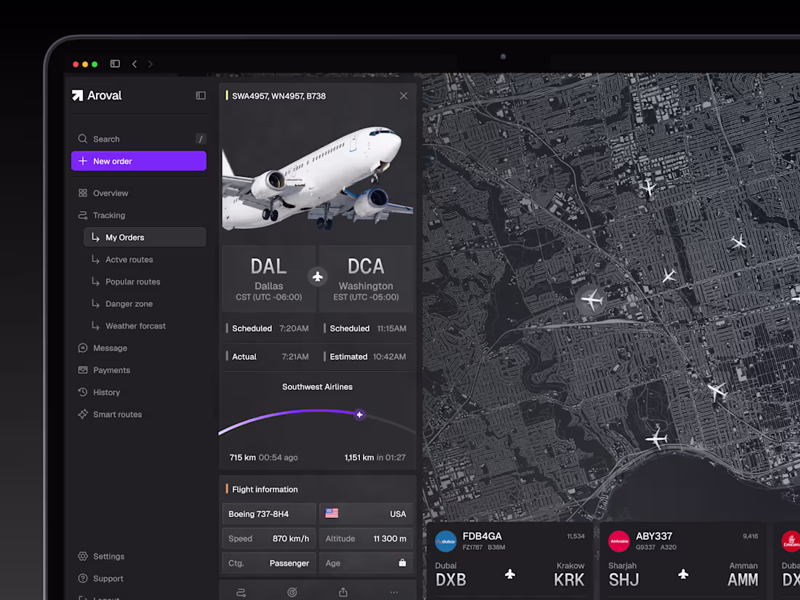Click the plane marker on the flight progress arc
The image size is (800, 600).
pos(360,415)
